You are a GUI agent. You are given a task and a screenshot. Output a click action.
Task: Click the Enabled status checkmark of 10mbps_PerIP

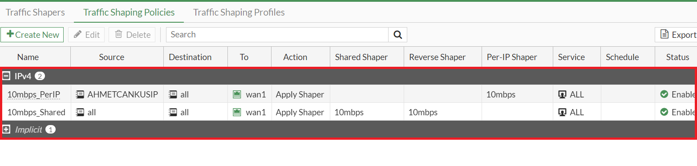(x=665, y=94)
